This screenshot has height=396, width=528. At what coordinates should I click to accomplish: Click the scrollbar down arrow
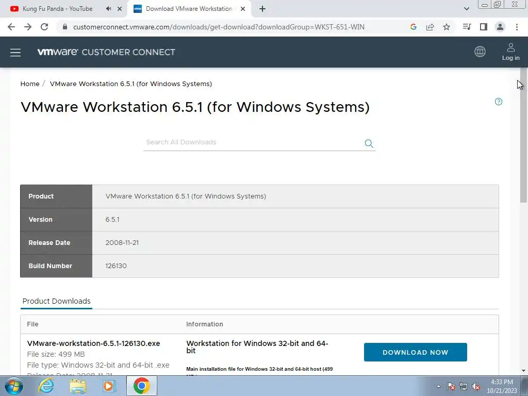524,371
